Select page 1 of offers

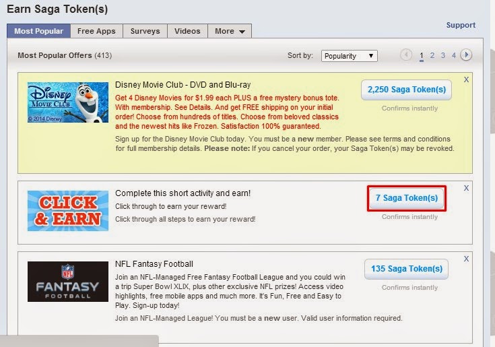click(x=422, y=55)
